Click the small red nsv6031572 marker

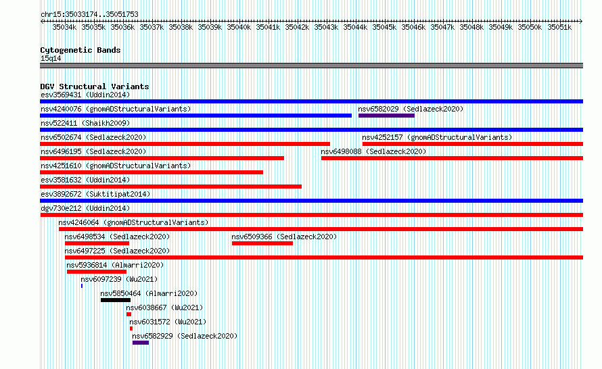pyautogui.click(x=131, y=328)
